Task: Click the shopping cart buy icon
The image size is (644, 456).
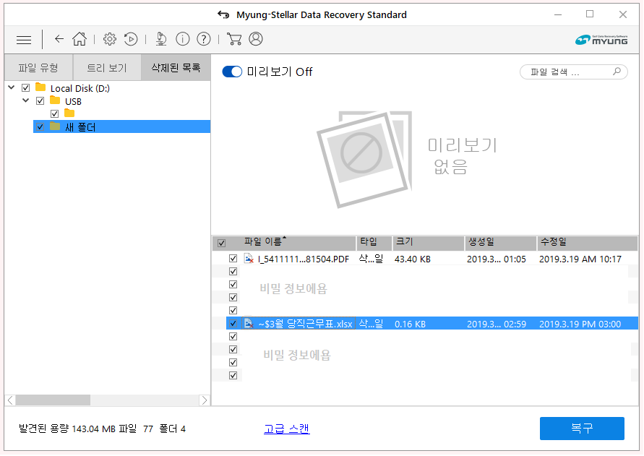Action: tap(234, 39)
